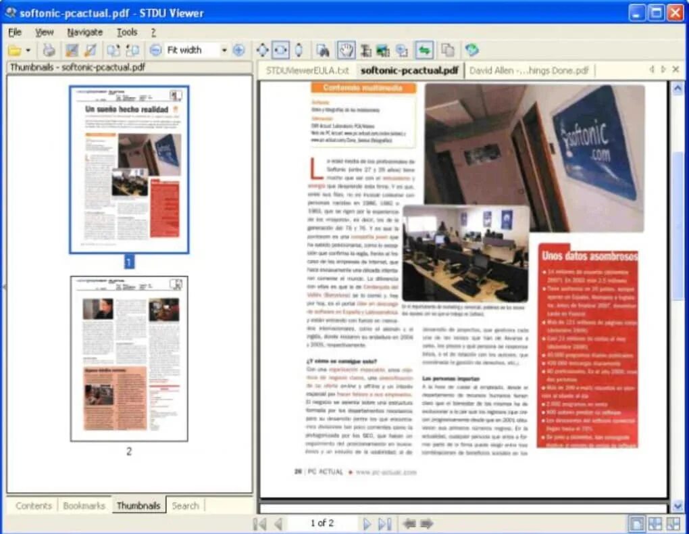Toggle the single page layout view
689x534 pixels.
coord(636,523)
